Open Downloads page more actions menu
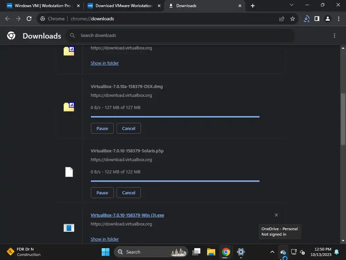 point(335,36)
